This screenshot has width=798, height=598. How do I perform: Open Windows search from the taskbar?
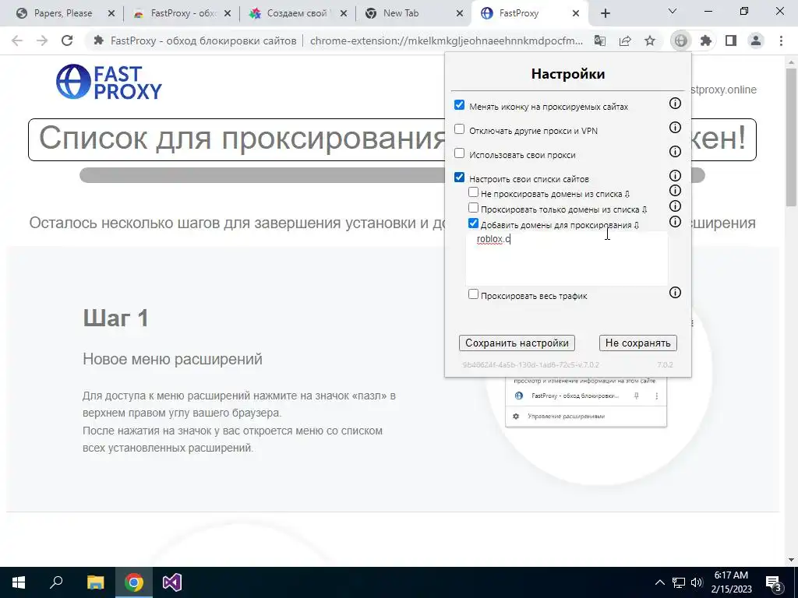[56, 582]
